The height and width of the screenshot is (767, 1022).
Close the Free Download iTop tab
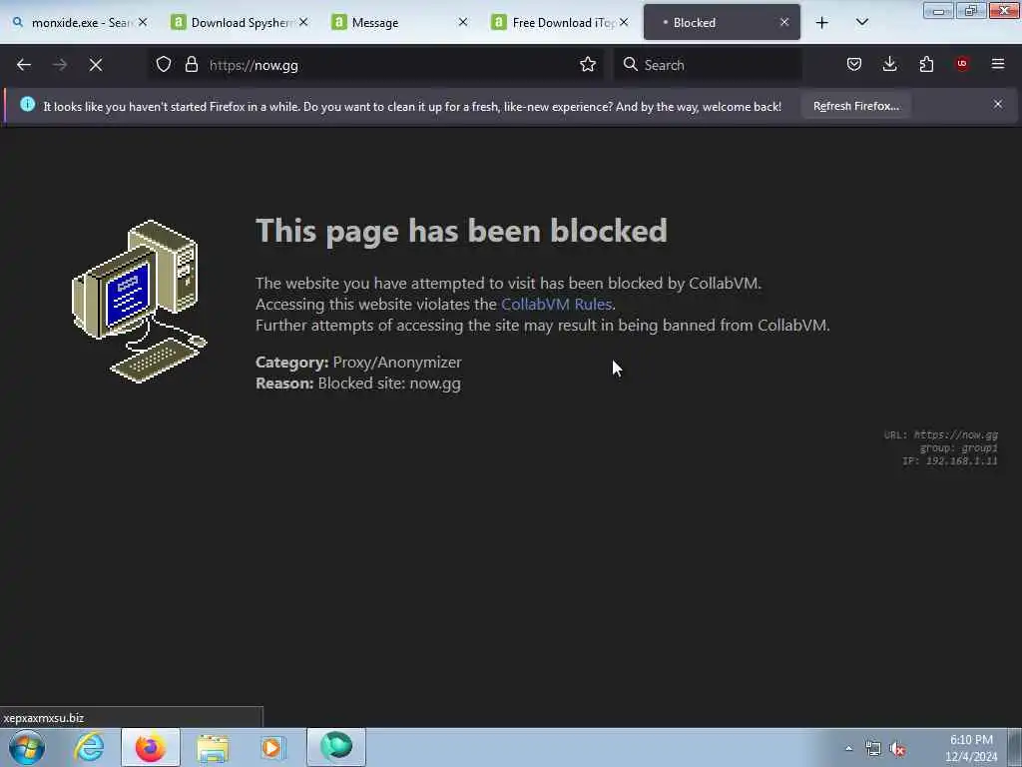624,22
